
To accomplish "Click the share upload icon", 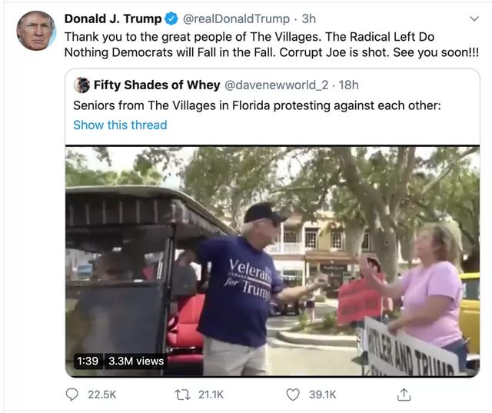I will [403, 394].
